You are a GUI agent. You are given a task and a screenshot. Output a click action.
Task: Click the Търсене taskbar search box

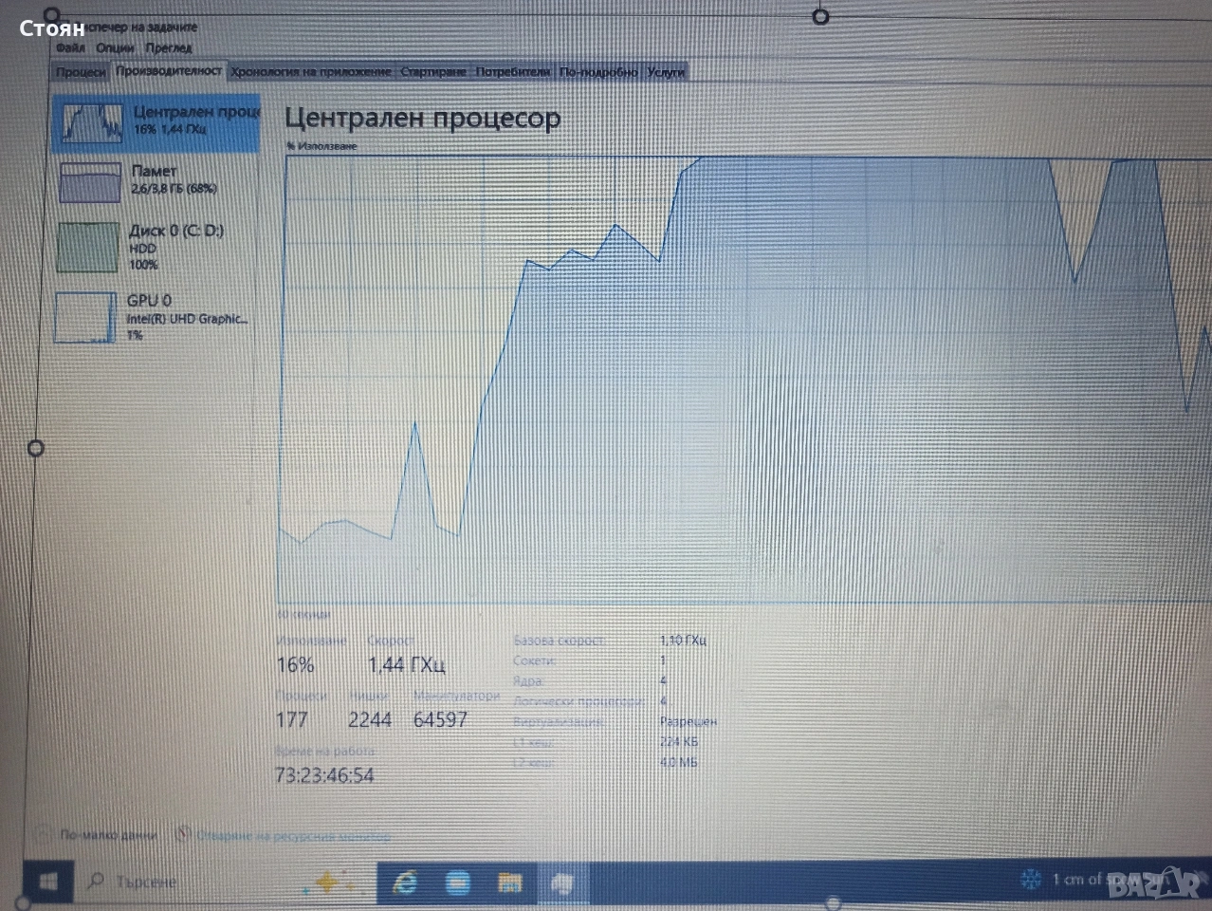[190, 882]
